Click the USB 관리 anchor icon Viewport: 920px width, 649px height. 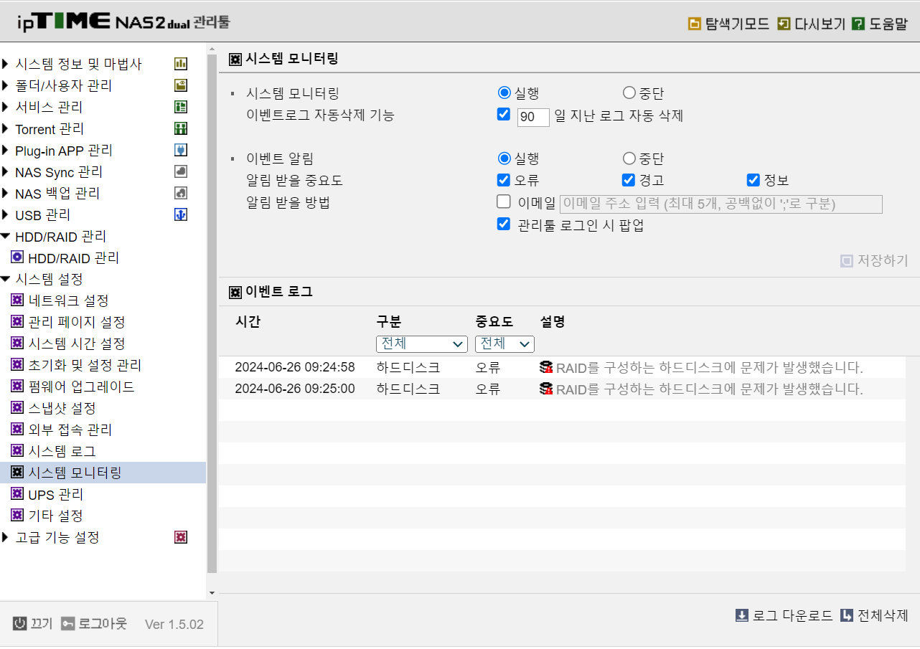tap(181, 214)
